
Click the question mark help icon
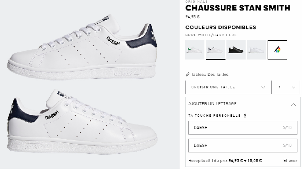(245, 116)
